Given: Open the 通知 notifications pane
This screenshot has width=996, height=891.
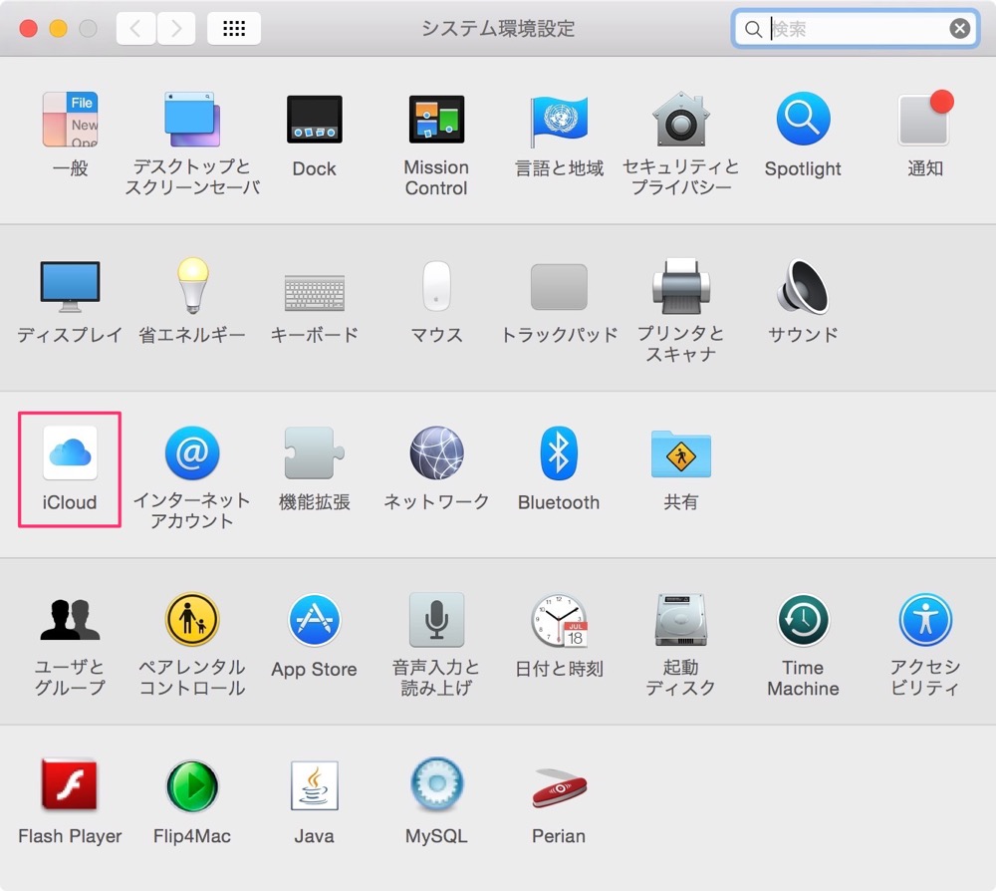Looking at the screenshot, I should click(x=925, y=119).
